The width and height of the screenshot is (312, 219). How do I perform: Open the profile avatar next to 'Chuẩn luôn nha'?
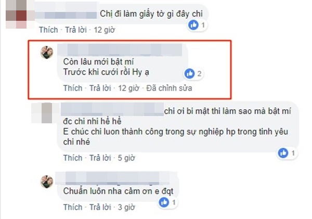coord(47,182)
